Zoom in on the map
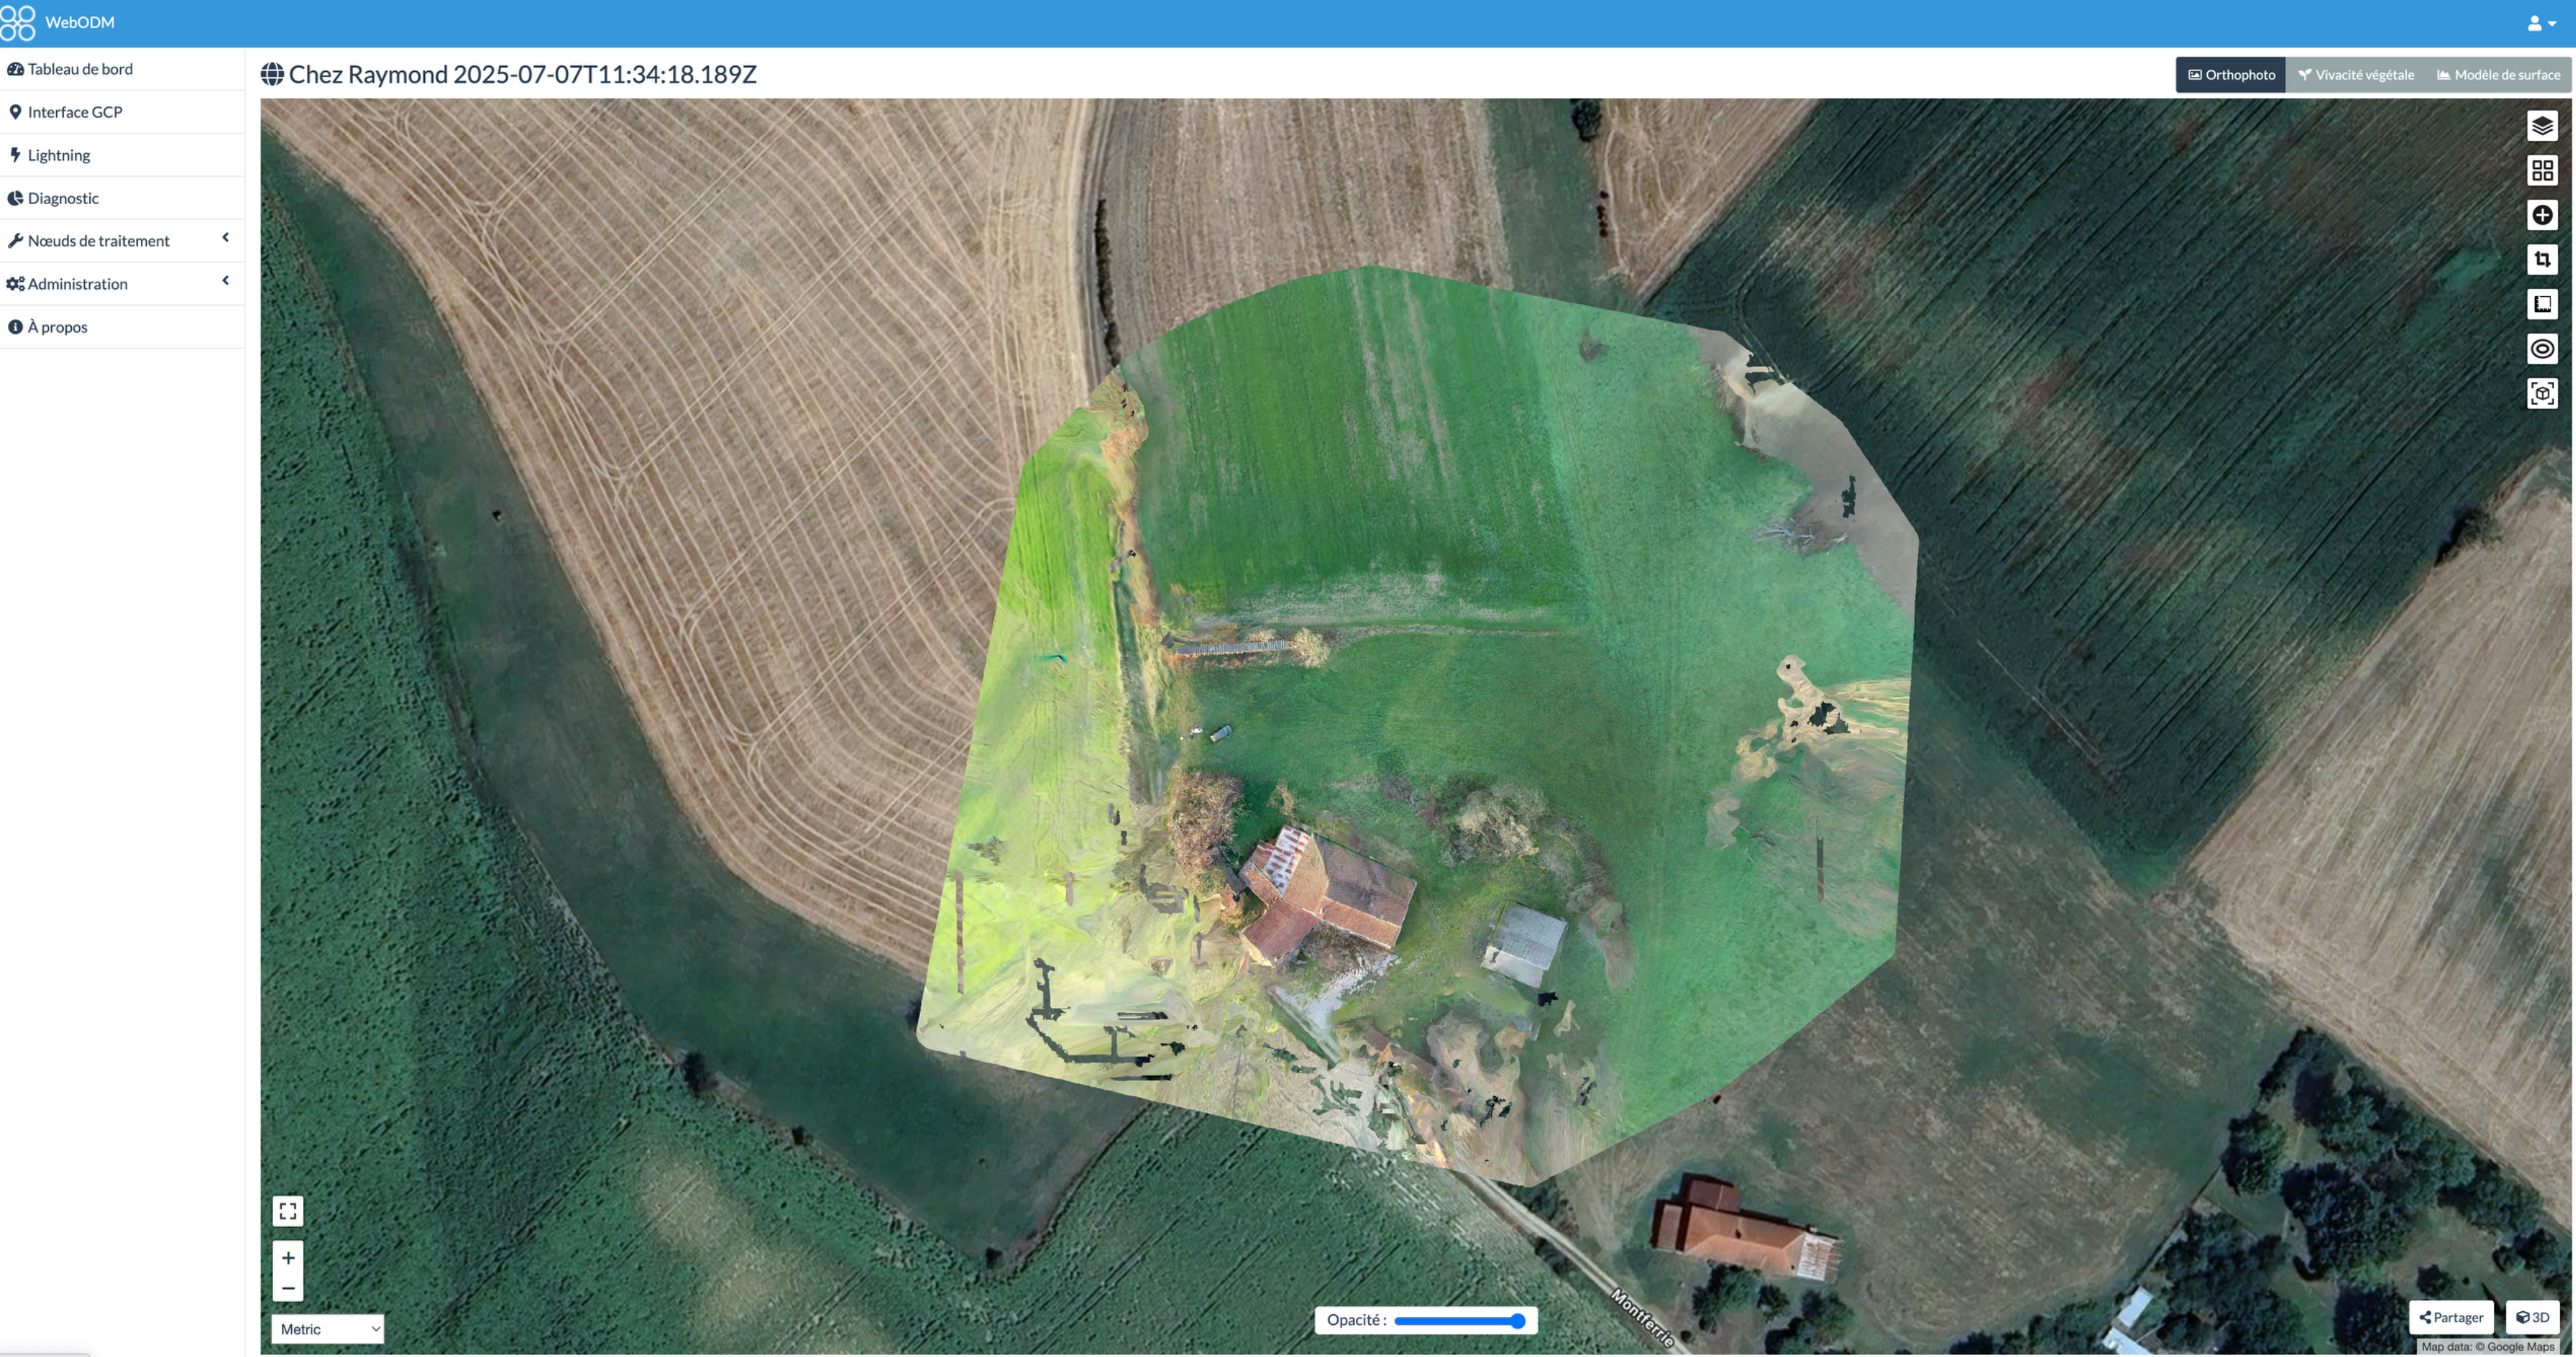Viewport: 2576px width, 1357px height. (288, 1258)
